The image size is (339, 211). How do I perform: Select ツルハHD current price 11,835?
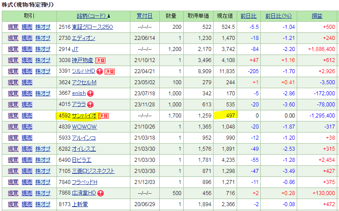[227, 71]
